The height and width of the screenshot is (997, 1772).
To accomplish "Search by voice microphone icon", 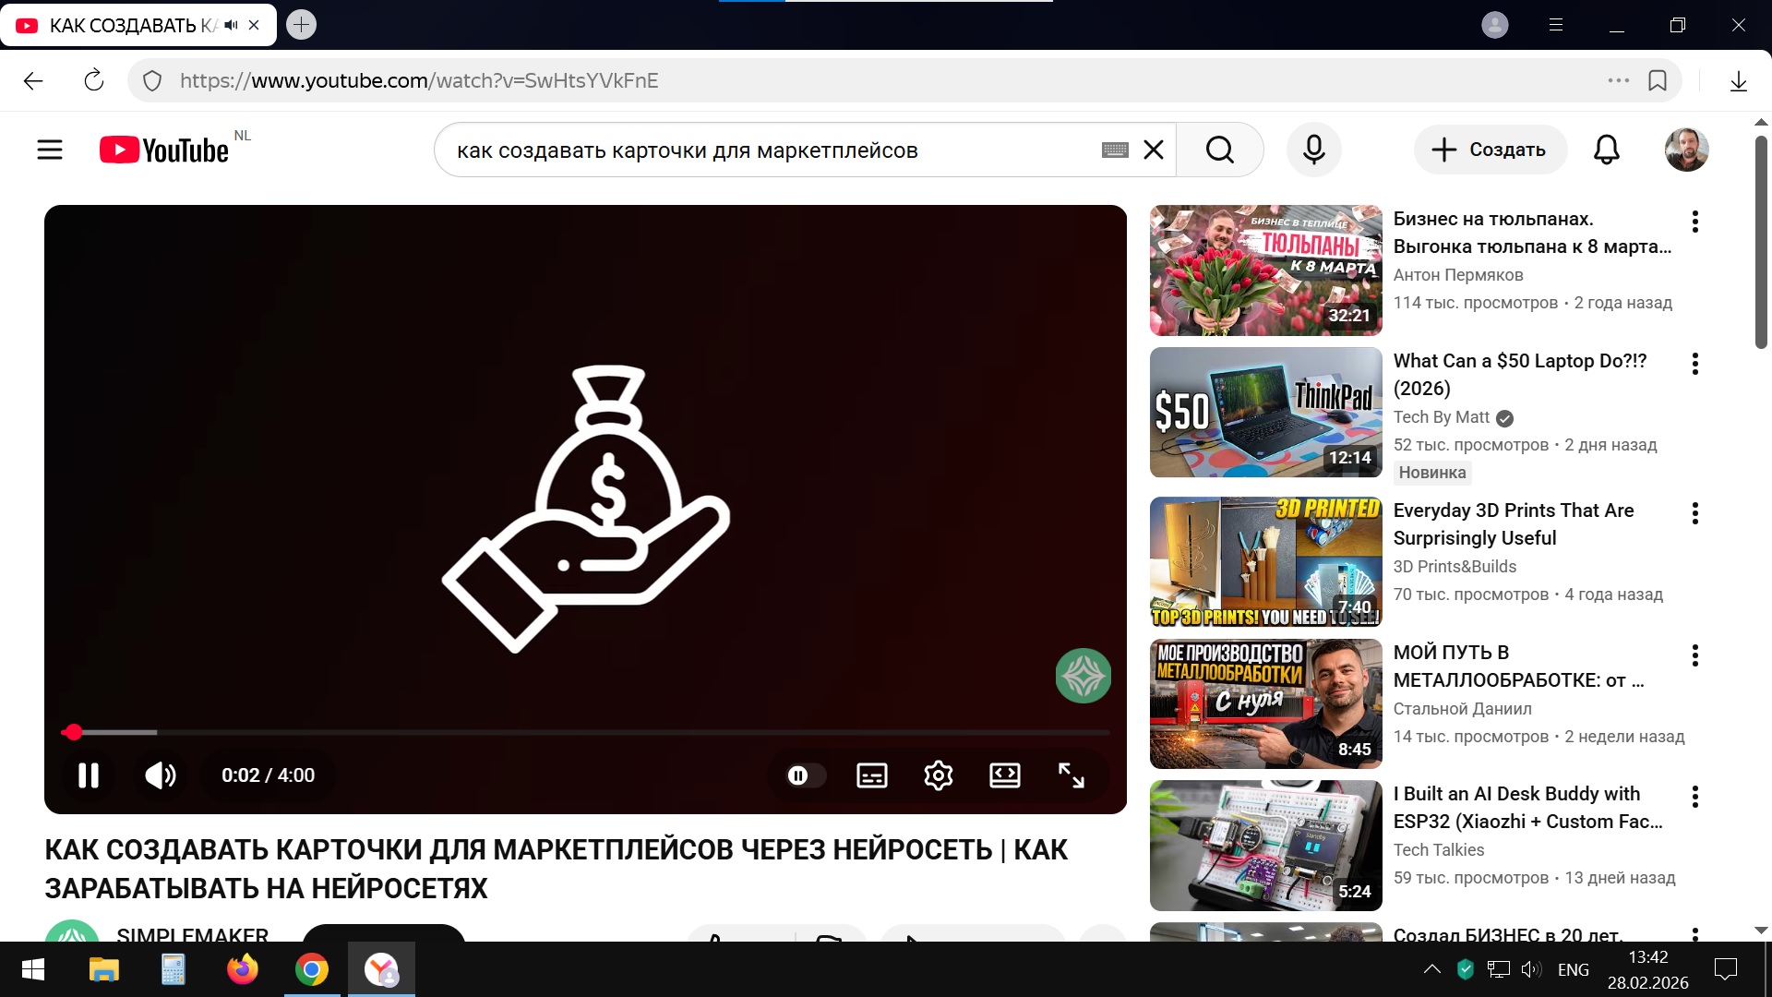I will (1313, 150).
